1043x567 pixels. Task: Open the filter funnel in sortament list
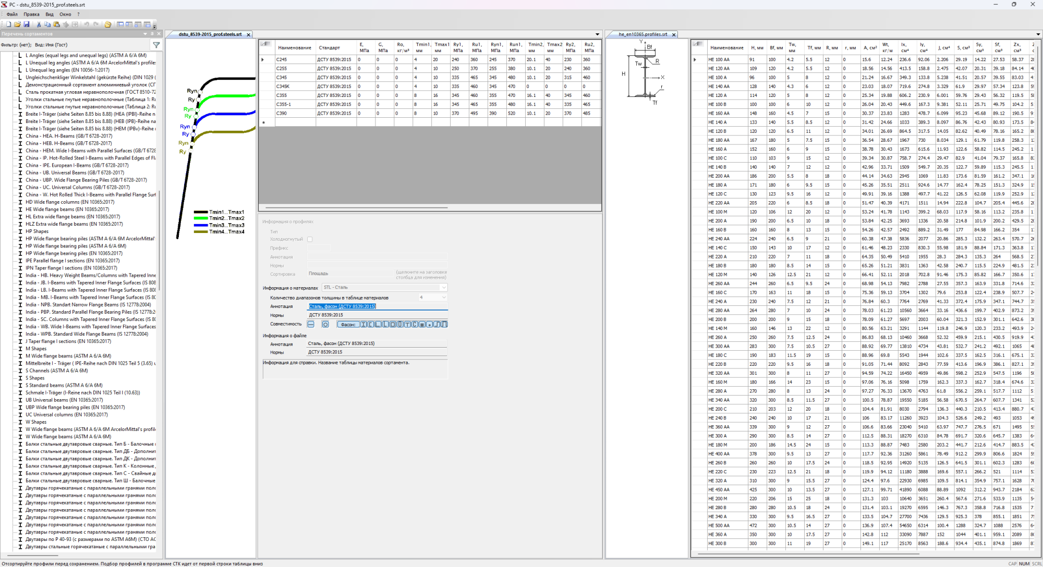tap(156, 45)
